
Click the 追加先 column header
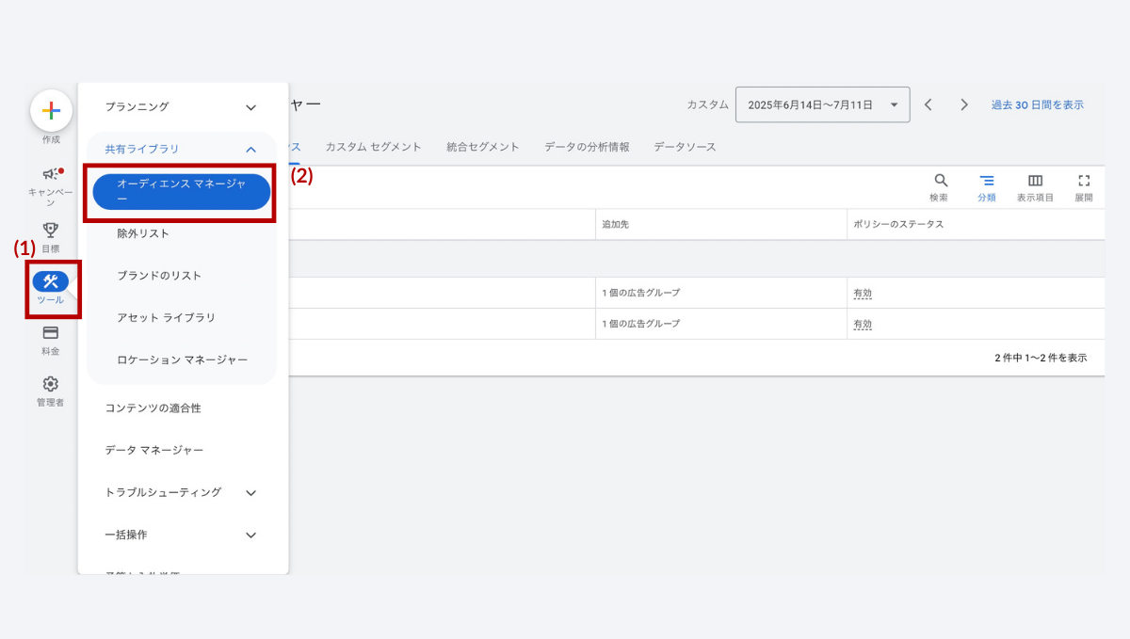[617, 224]
